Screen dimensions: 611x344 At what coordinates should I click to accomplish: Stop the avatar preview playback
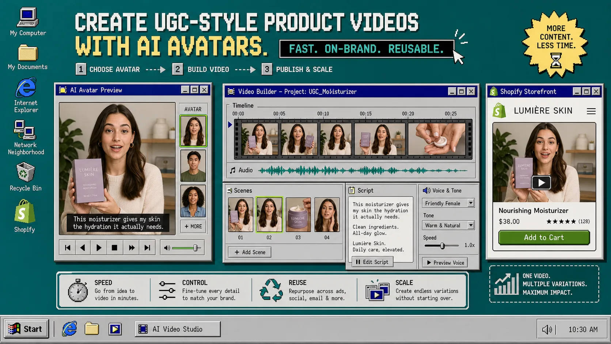114,248
